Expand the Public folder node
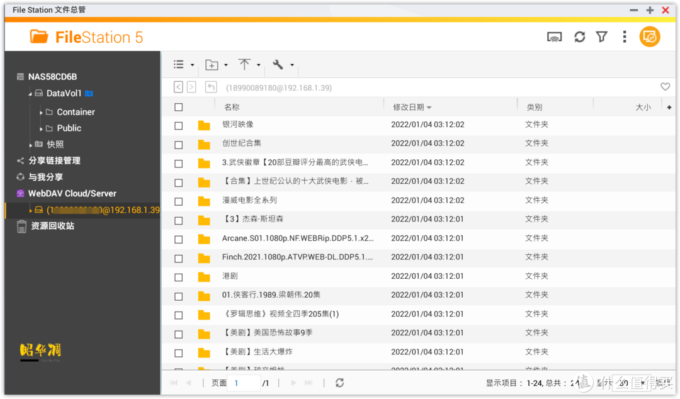The width and height of the screenshot is (680, 399). pyautogui.click(x=41, y=129)
